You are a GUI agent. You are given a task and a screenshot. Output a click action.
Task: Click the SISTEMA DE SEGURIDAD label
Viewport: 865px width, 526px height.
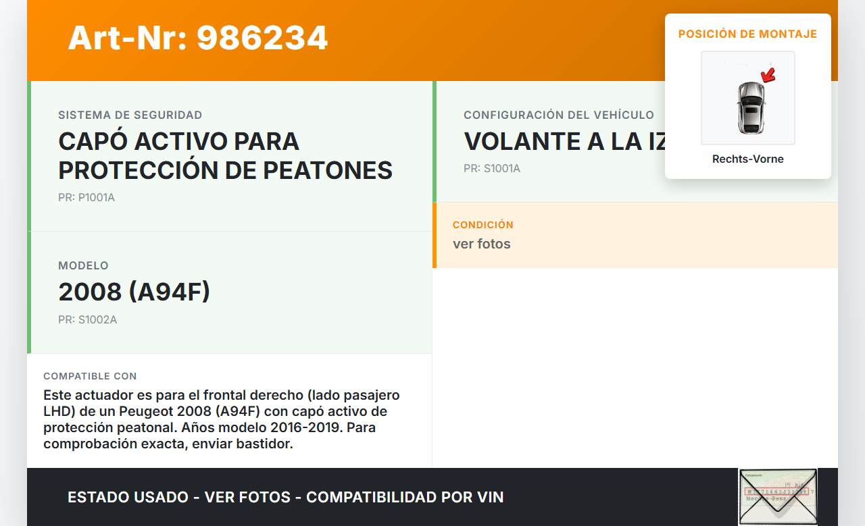(130, 115)
